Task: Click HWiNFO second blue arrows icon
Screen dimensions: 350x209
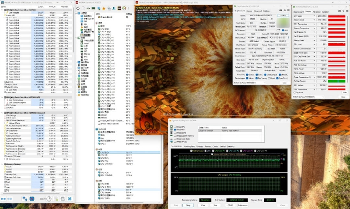Action: point(10,199)
